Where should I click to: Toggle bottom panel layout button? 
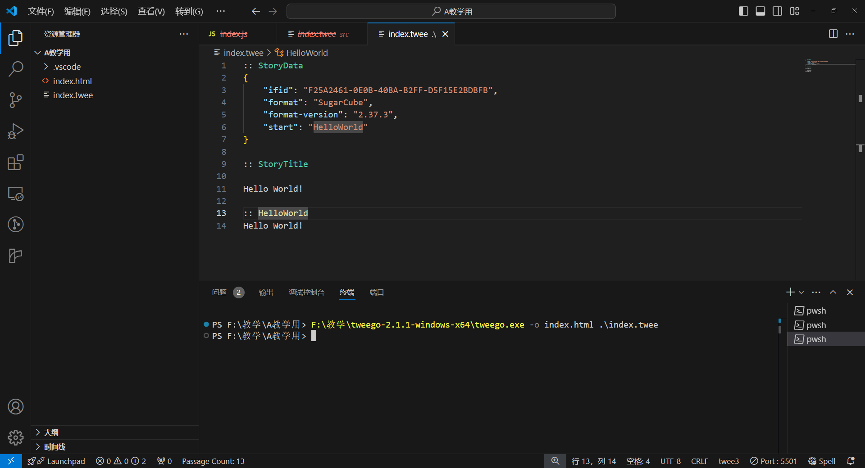pos(760,11)
